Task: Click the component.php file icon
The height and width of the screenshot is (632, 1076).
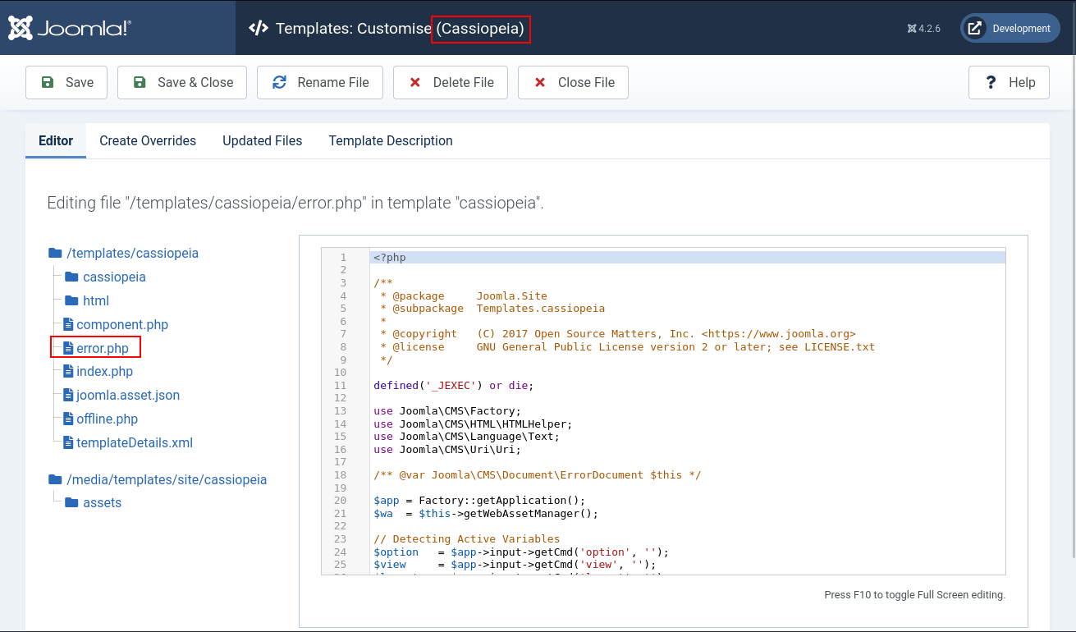Action: [x=69, y=324]
